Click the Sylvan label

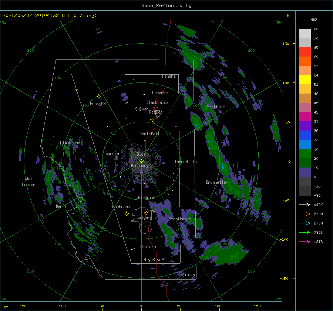pyautogui.click(x=142, y=109)
